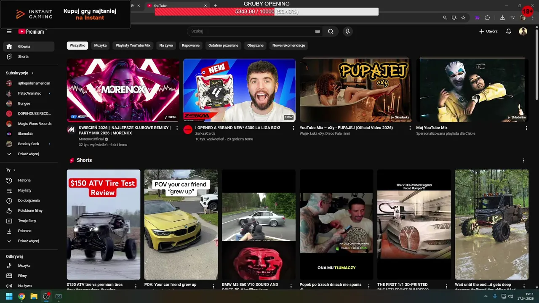Click taskbar microphone indicator

click(495, 296)
